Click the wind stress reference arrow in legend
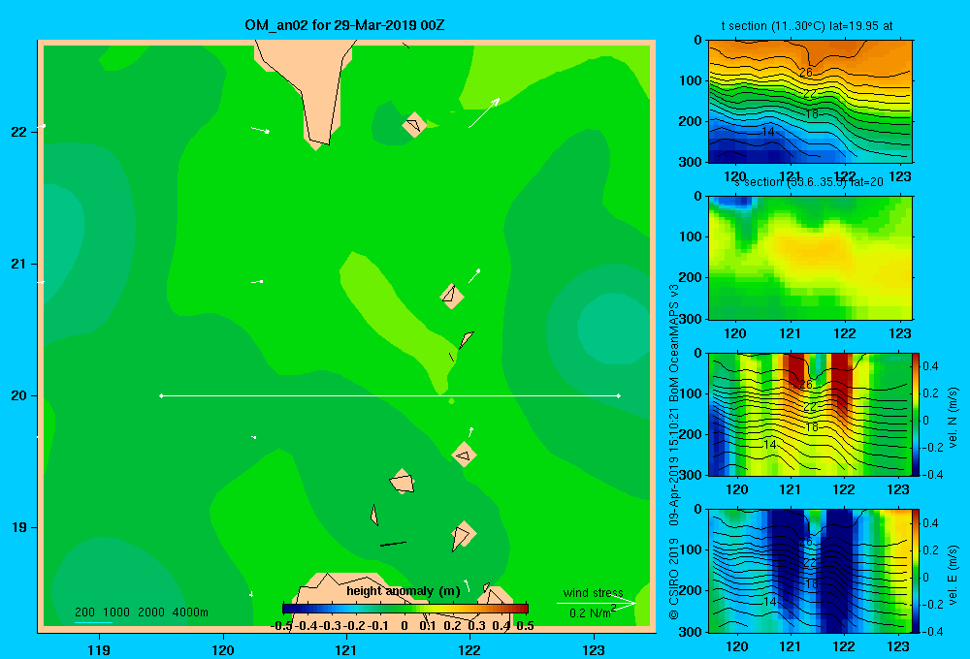Image resolution: width=970 pixels, height=659 pixels. [596, 603]
